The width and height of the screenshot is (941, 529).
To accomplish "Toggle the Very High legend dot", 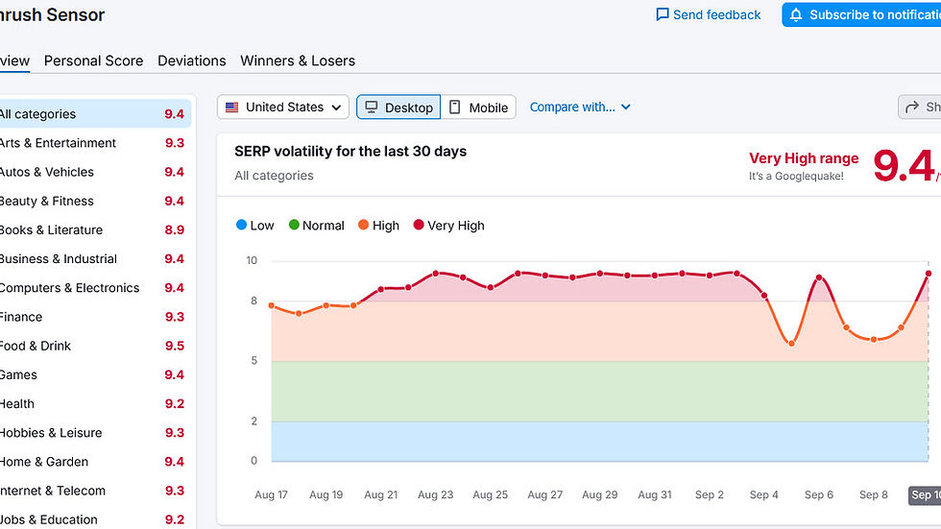I will pyautogui.click(x=419, y=226).
